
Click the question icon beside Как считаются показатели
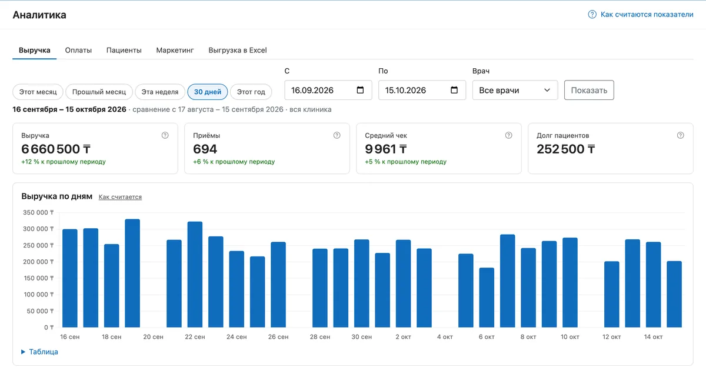pyautogui.click(x=592, y=14)
